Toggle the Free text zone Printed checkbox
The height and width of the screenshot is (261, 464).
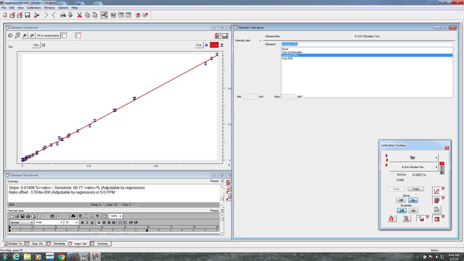pos(222,211)
